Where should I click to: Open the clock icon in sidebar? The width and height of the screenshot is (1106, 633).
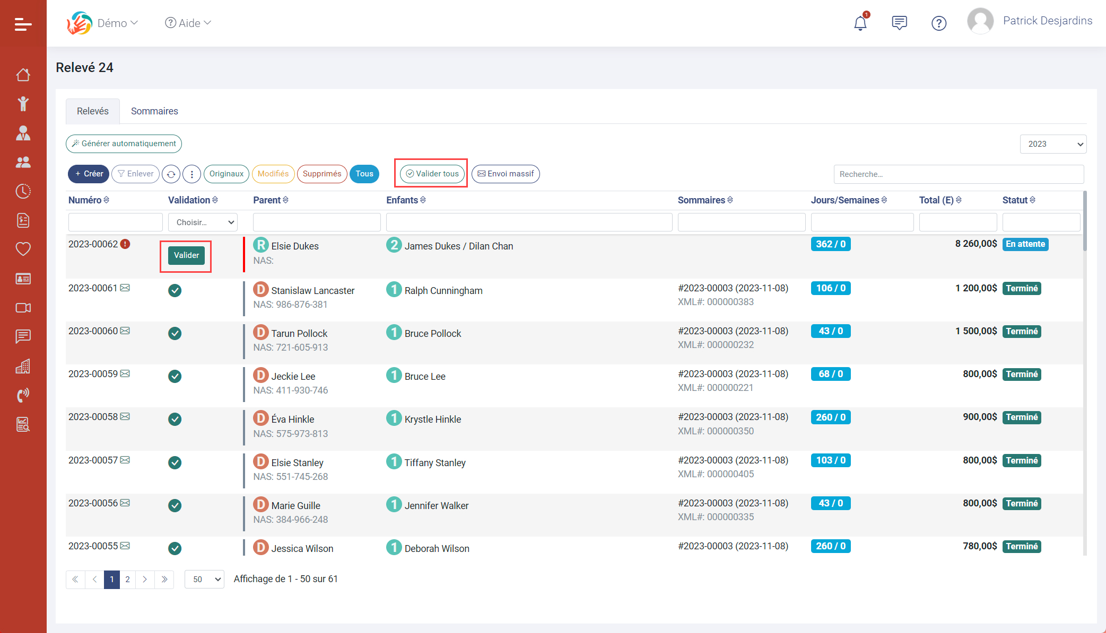pyautogui.click(x=23, y=191)
